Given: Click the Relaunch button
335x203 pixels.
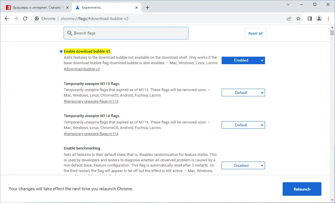Looking at the screenshot, I should pyautogui.click(x=302, y=189).
